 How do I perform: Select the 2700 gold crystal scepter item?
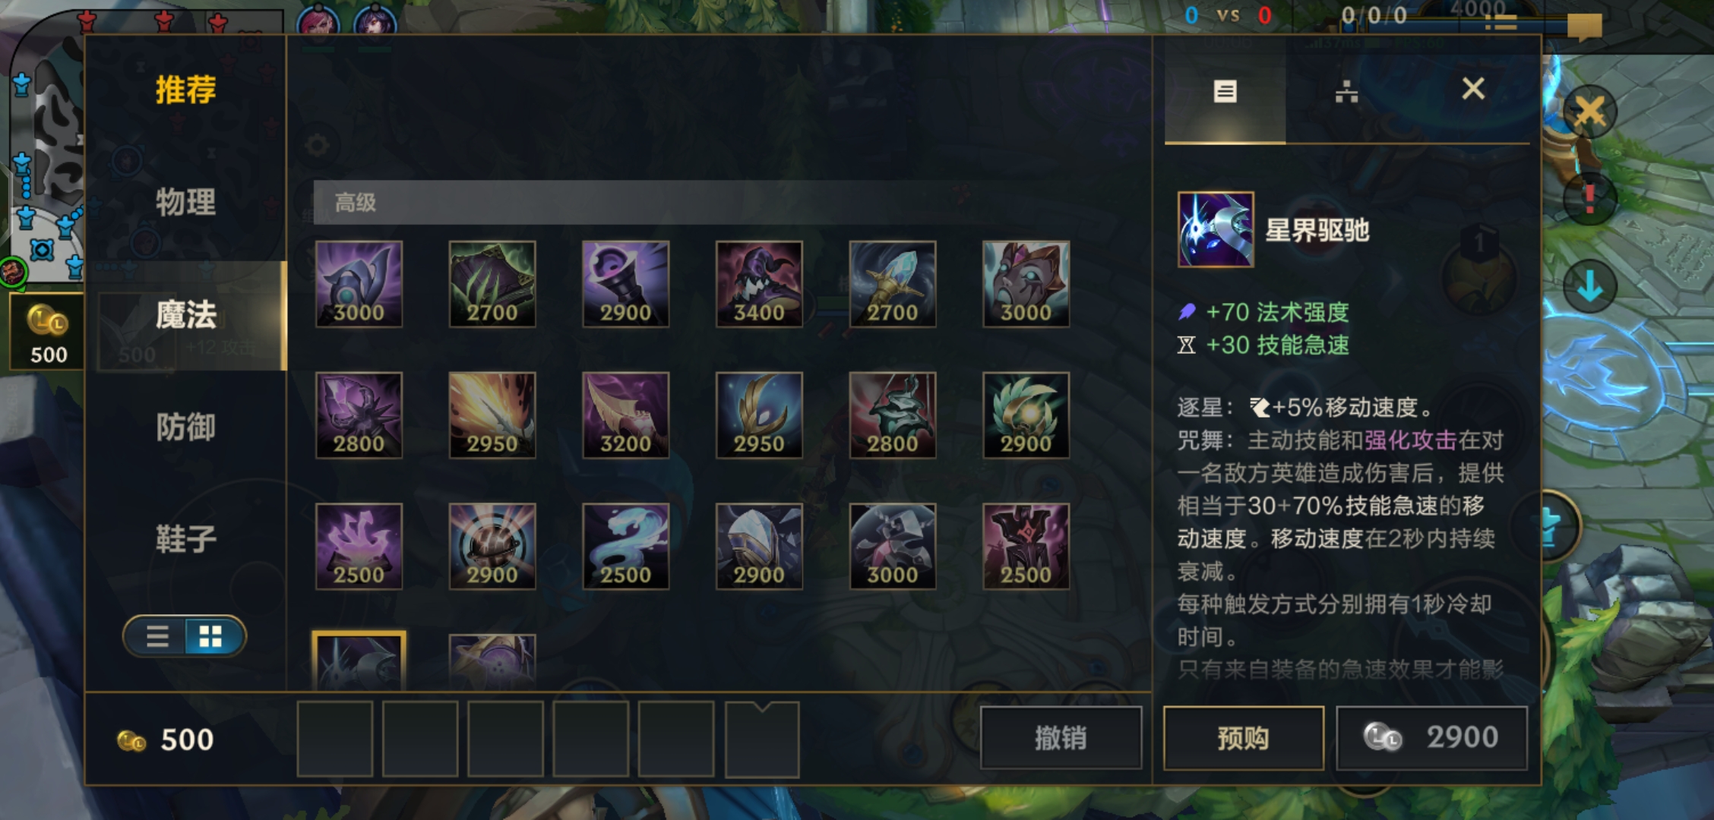[x=893, y=284]
